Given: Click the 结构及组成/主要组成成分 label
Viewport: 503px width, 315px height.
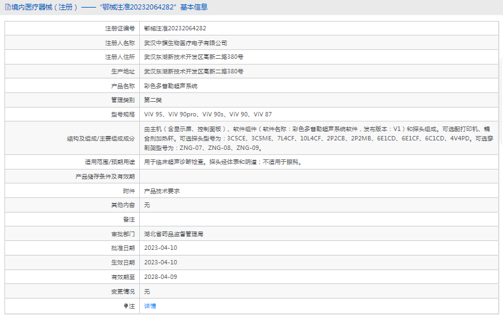Looking at the screenshot, I should pyautogui.click(x=101, y=139).
